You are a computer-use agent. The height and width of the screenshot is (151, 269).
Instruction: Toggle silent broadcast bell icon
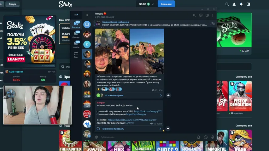198,137
